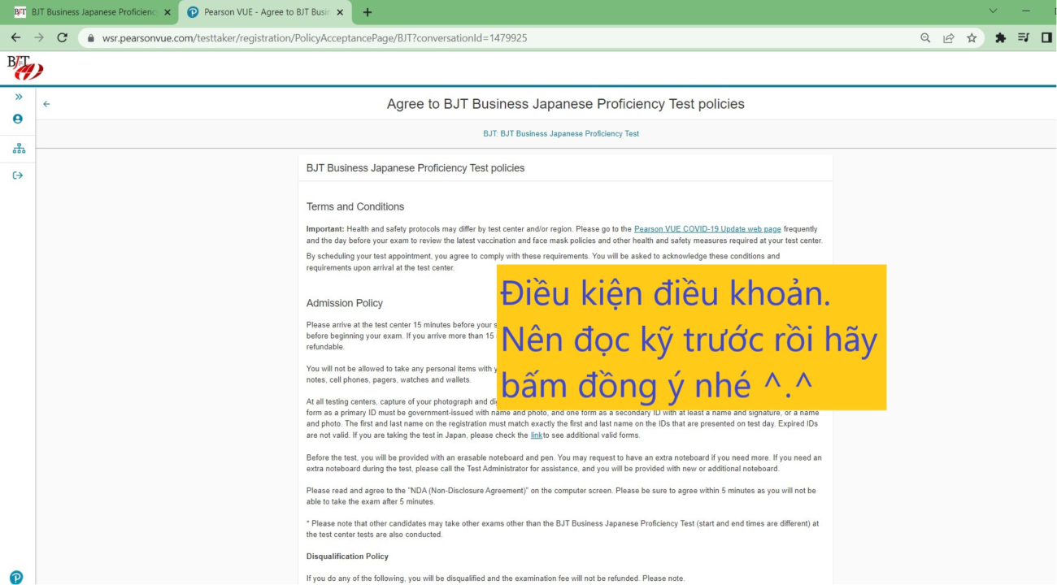
Task: Click the 'Agree to BJT Business Japanese Proficiency Test policies' heading
Action: (x=565, y=104)
